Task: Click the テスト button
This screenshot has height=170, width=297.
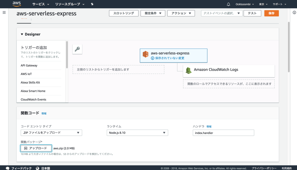Action: (252, 13)
